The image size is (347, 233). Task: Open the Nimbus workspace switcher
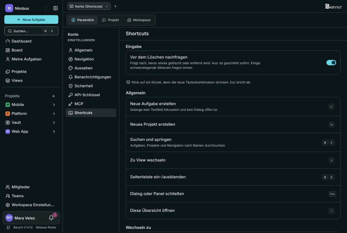pos(26,8)
